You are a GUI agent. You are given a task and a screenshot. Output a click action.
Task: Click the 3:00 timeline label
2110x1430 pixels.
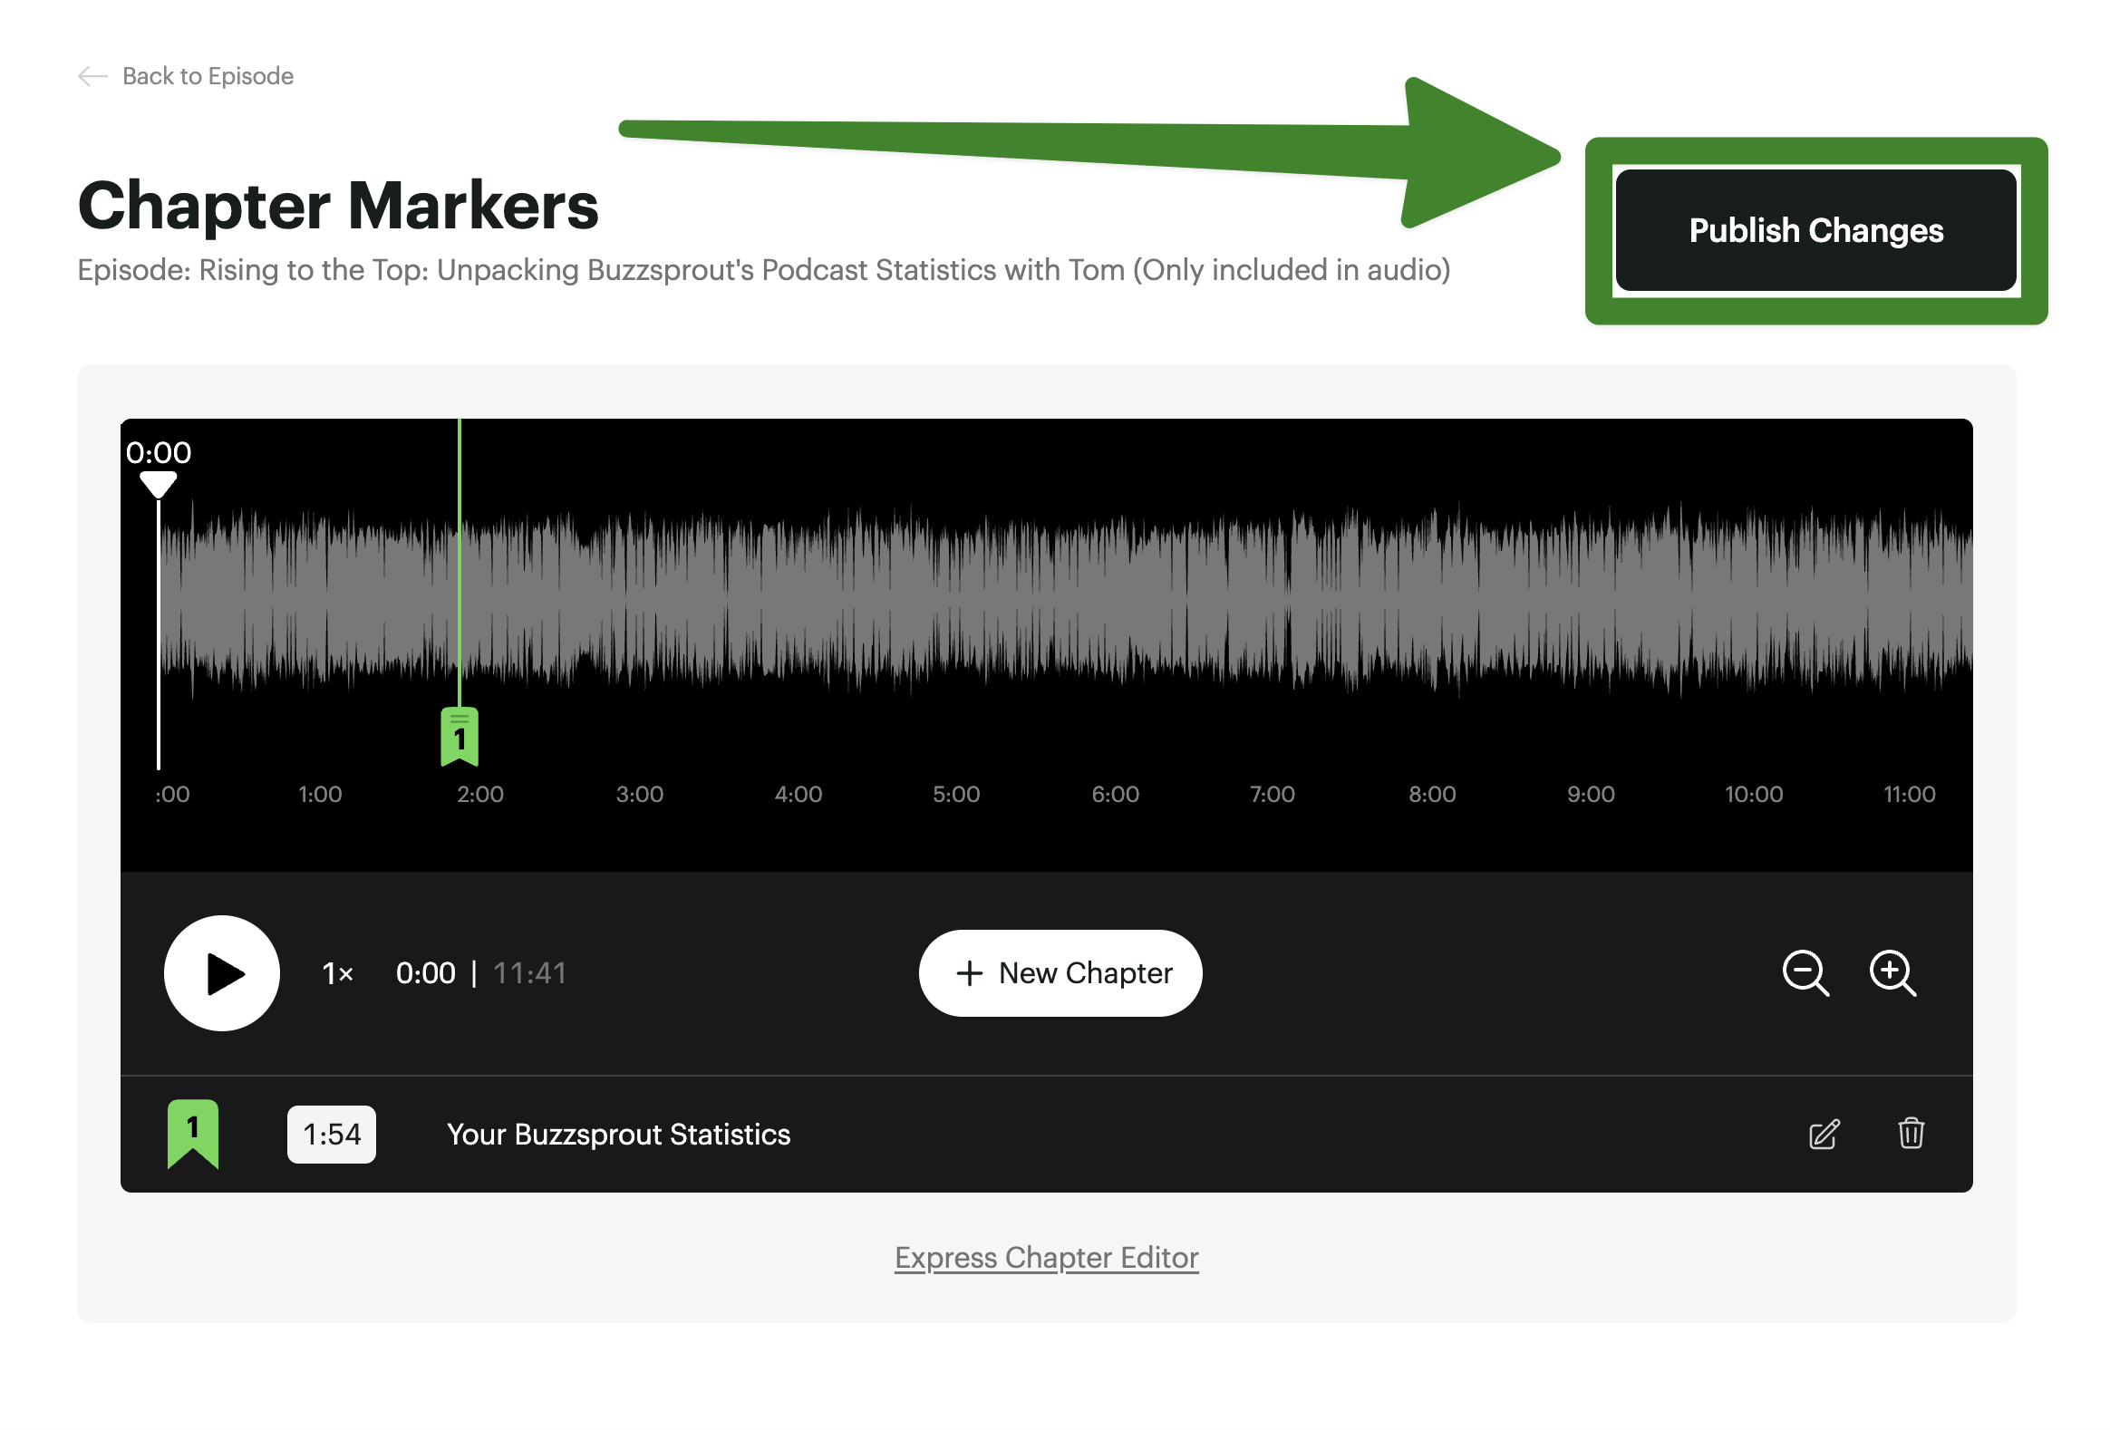[x=639, y=795]
